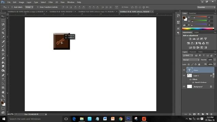Hide the choco text layer

tap(184, 70)
